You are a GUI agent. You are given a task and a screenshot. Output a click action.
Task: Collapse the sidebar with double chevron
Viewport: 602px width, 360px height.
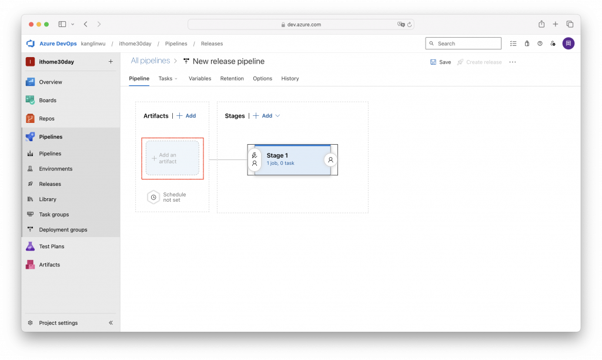111,323
